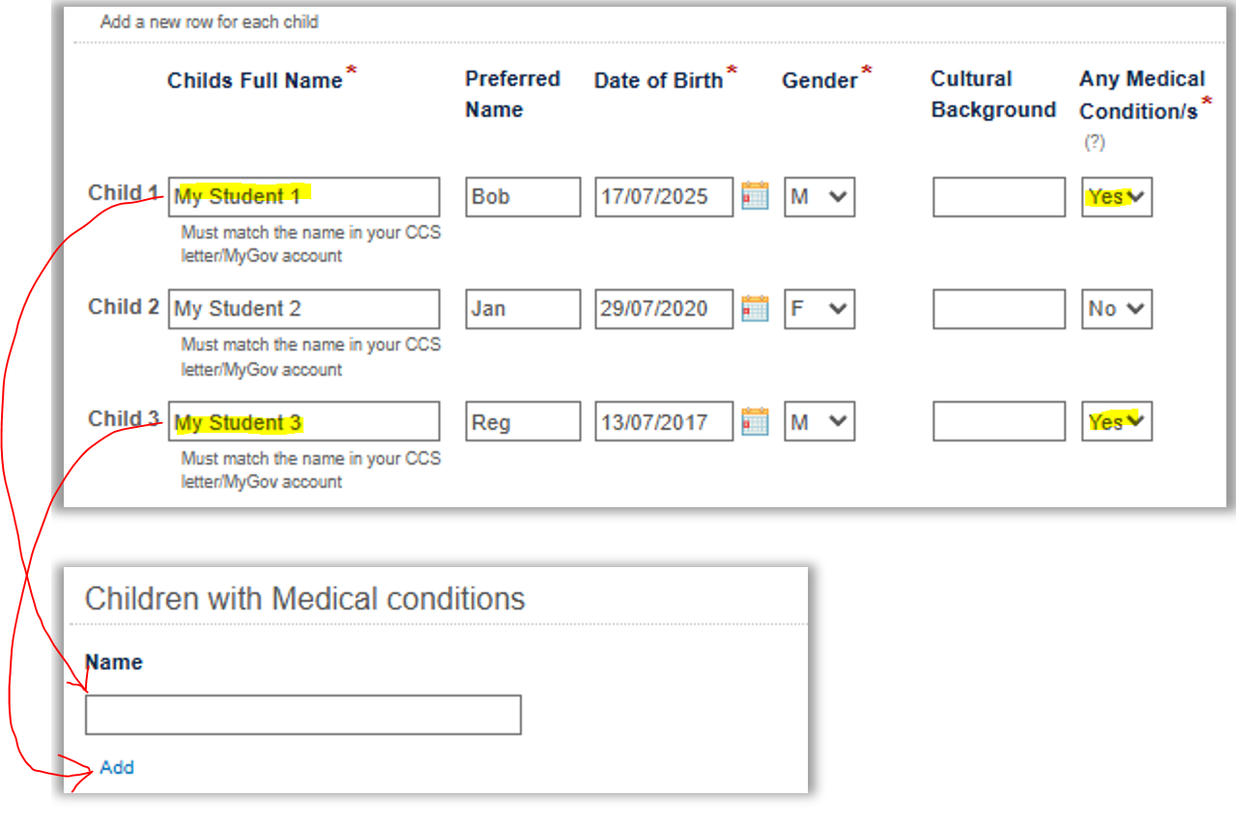Viewport: 1236px width, 825px height.
Task: Focus the Name field for medical conditions
Action: pyautogui.click(x=303, y=715)
